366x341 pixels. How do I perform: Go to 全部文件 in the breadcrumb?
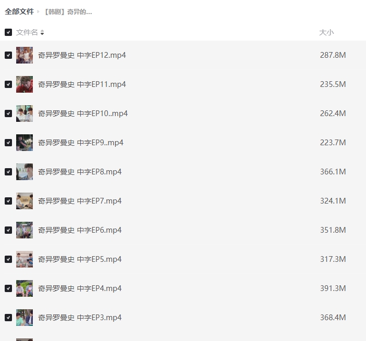point(19,11)
